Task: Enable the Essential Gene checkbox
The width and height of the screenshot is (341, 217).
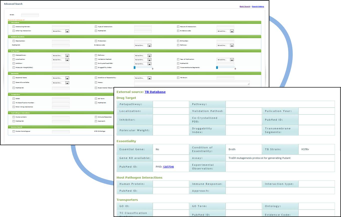Action: (14, 78)
